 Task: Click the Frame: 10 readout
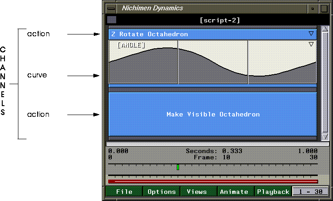click(212, 158)
